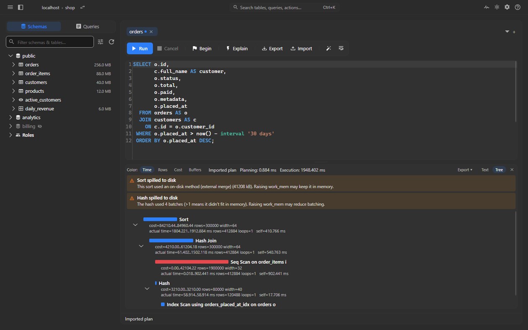Screen dimensions: 528x330
Task: Color plan nodes by Buffers
Action: pos(195,170)
